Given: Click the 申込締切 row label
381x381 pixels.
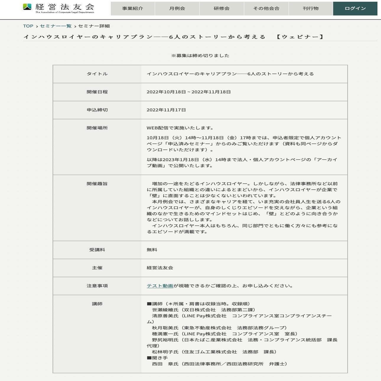Looking at the screenshot, I should (97, 110).
